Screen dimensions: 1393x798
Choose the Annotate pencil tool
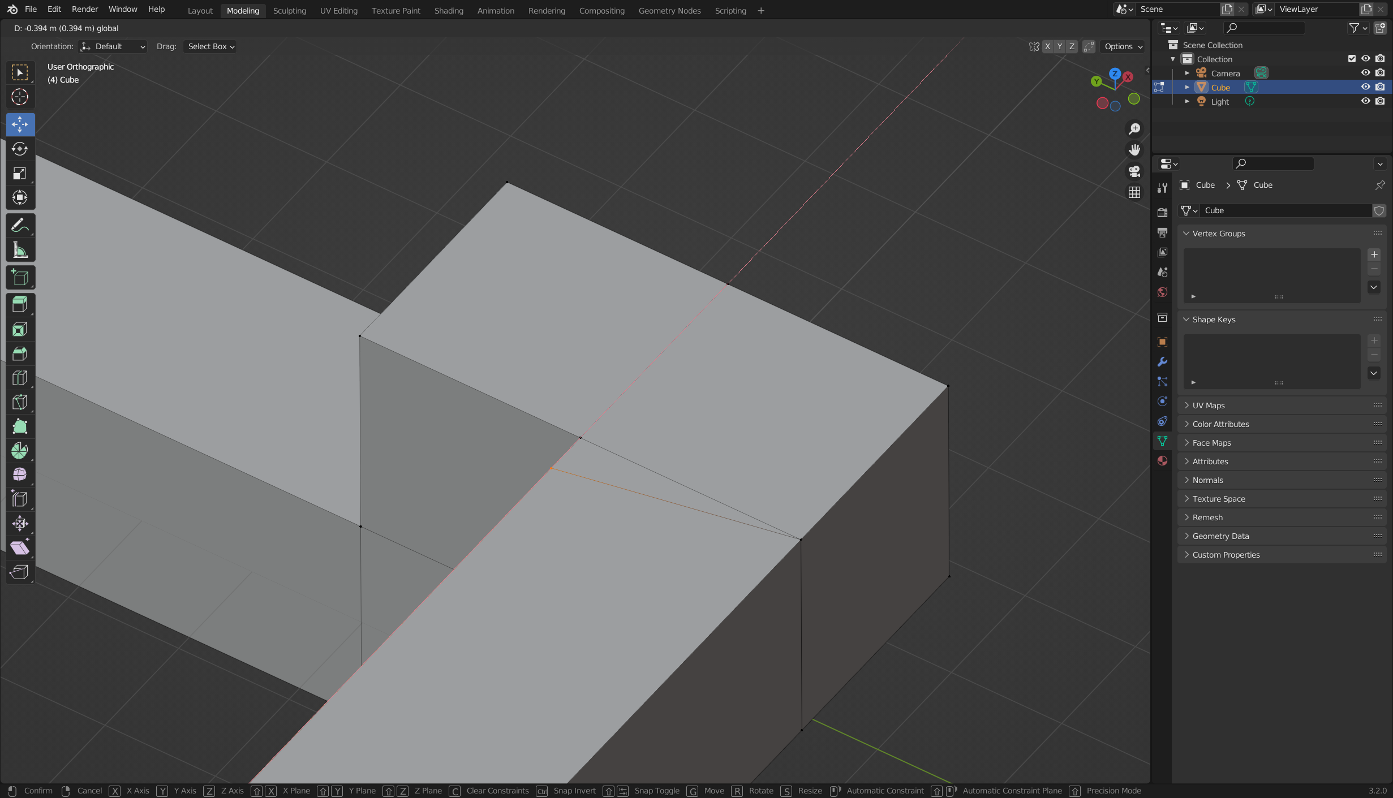pos(20,225)
